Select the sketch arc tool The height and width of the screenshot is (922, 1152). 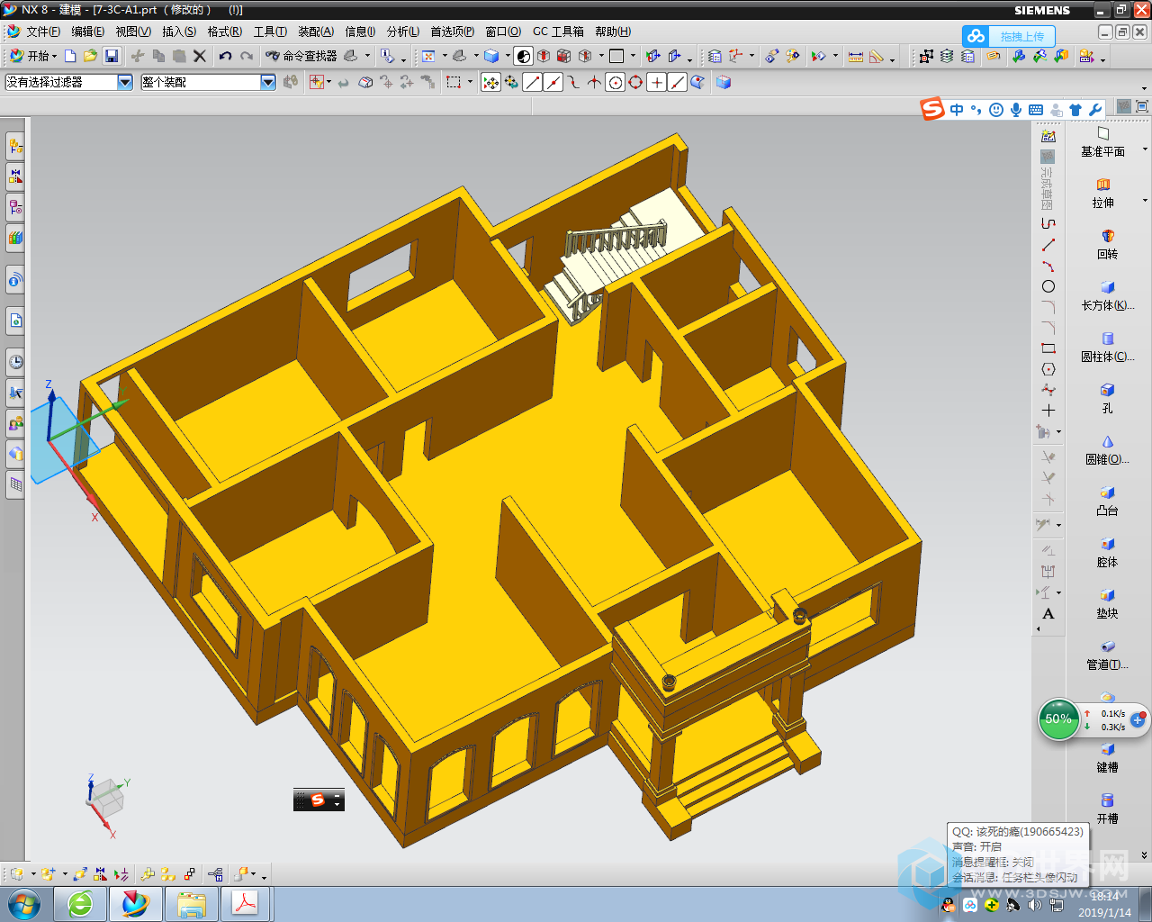click(1048, 266)
